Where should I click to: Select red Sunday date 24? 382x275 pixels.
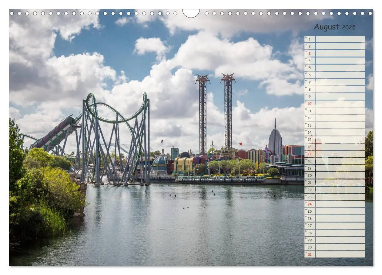310,204
